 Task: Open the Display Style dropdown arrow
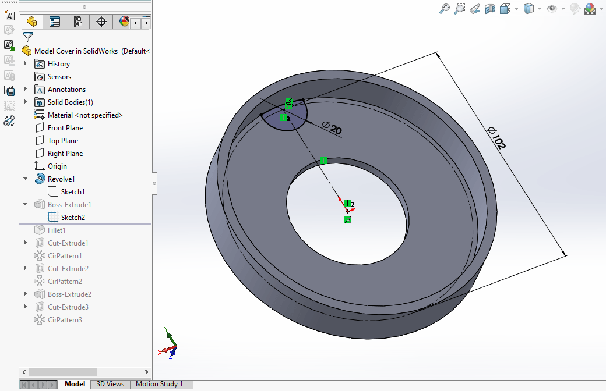coord(540,9)
